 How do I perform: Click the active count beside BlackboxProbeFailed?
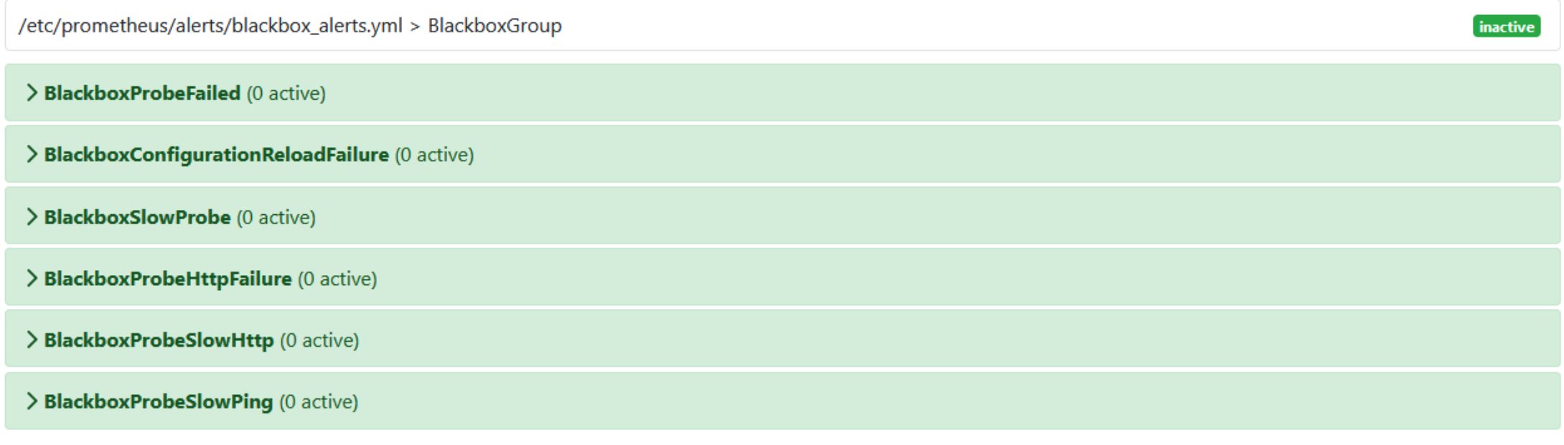click(x=286, y=94)
